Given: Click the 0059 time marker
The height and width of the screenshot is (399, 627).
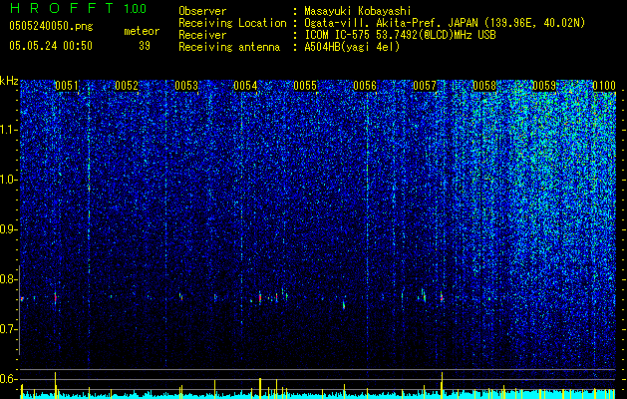Looking at the screenshot, I should [x=544, y=86].
